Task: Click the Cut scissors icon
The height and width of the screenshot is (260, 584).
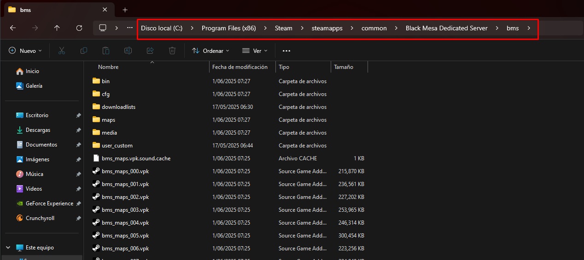Action: [x=62, y=51]
